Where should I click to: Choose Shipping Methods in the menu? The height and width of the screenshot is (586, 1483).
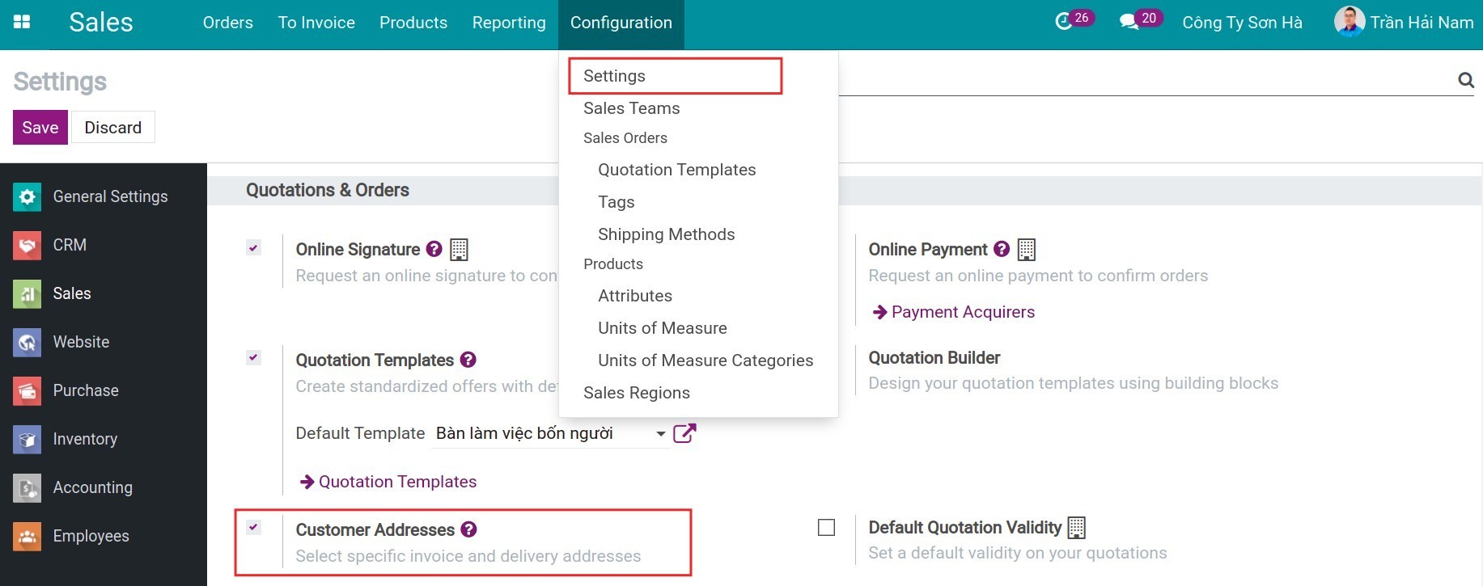666,234
